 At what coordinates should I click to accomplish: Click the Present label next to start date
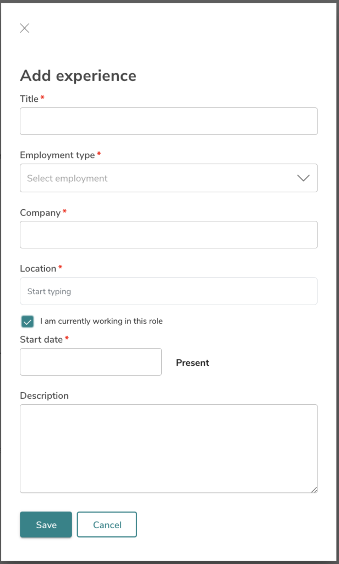(x=192, y=362)
